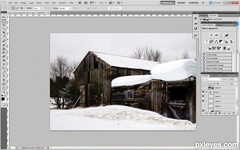Image resolution: width=240 pixels, height=150 pixels.
Task: Add an Exposure adjustment
Action: point(226,35)
